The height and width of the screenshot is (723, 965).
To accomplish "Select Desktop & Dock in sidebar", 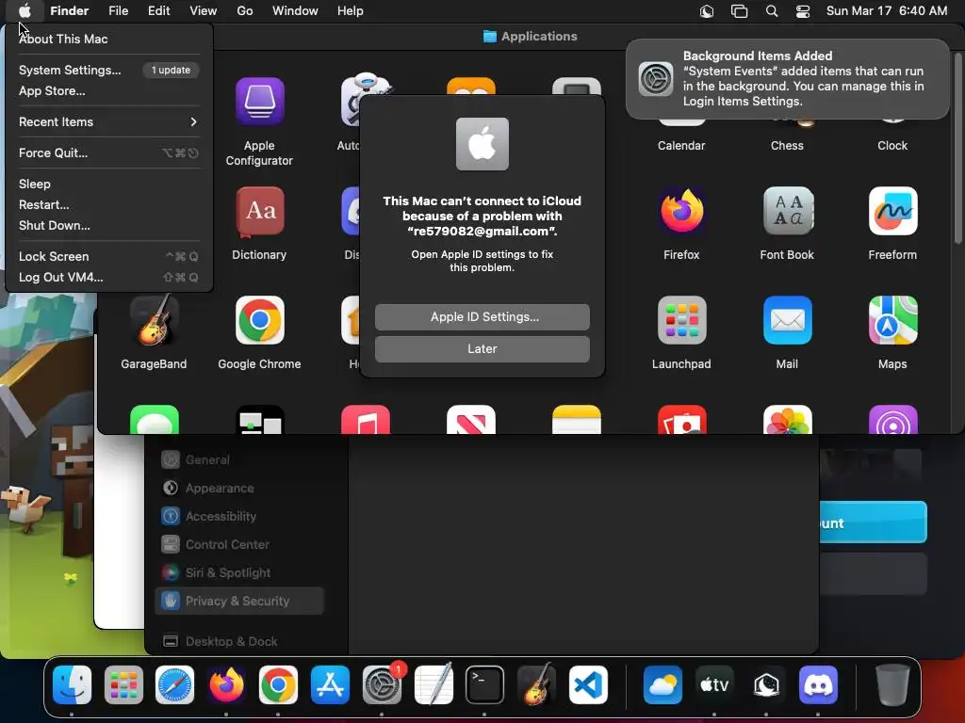I will click(x=238, y=641).
